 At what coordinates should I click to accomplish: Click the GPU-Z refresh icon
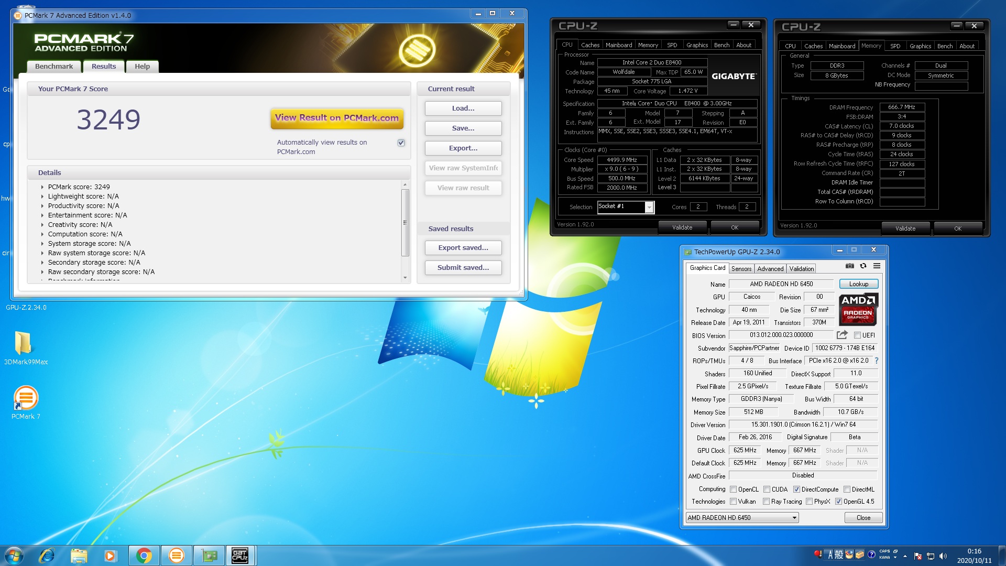pos(863,266)
